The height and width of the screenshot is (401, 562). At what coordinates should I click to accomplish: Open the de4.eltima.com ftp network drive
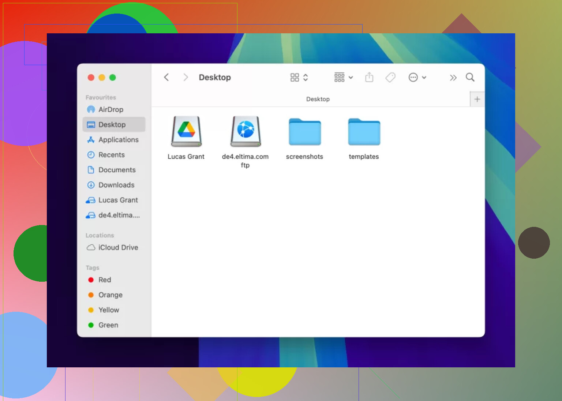pos(246,132)
